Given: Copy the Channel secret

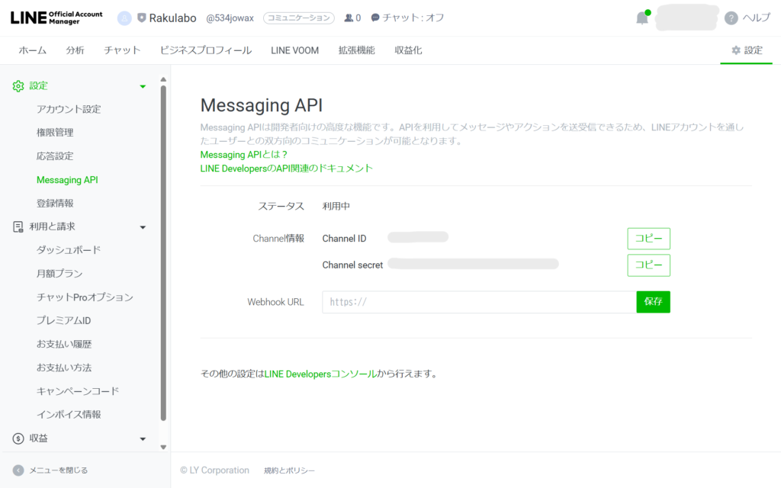Looking at the screenshot, I should click(648, 265).
